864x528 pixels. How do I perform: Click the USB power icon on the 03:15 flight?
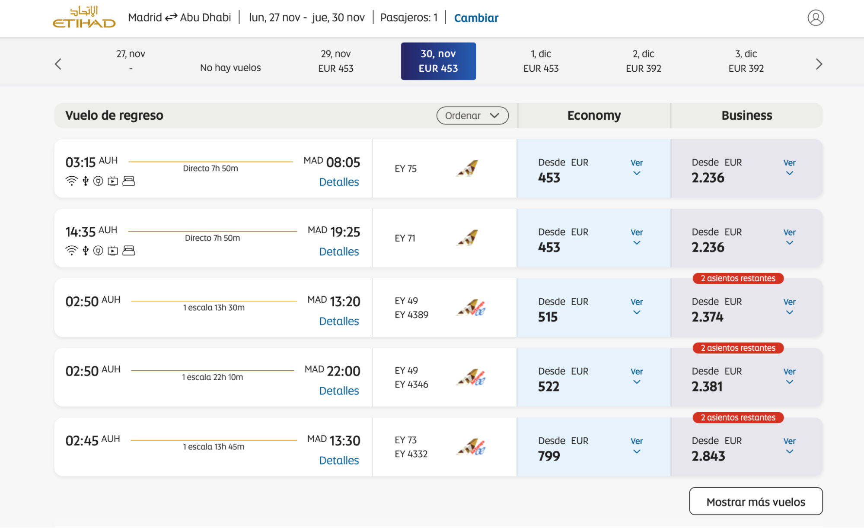pos(86,181)
